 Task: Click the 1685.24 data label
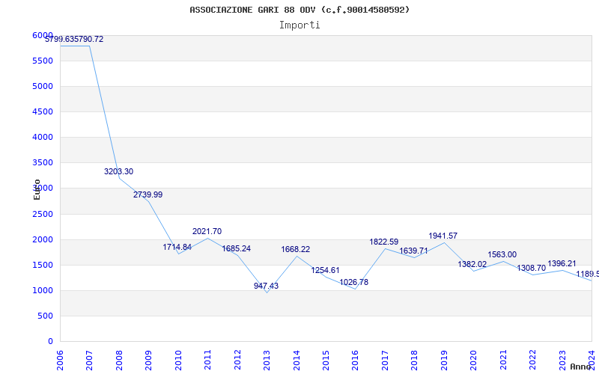[237, 248]
